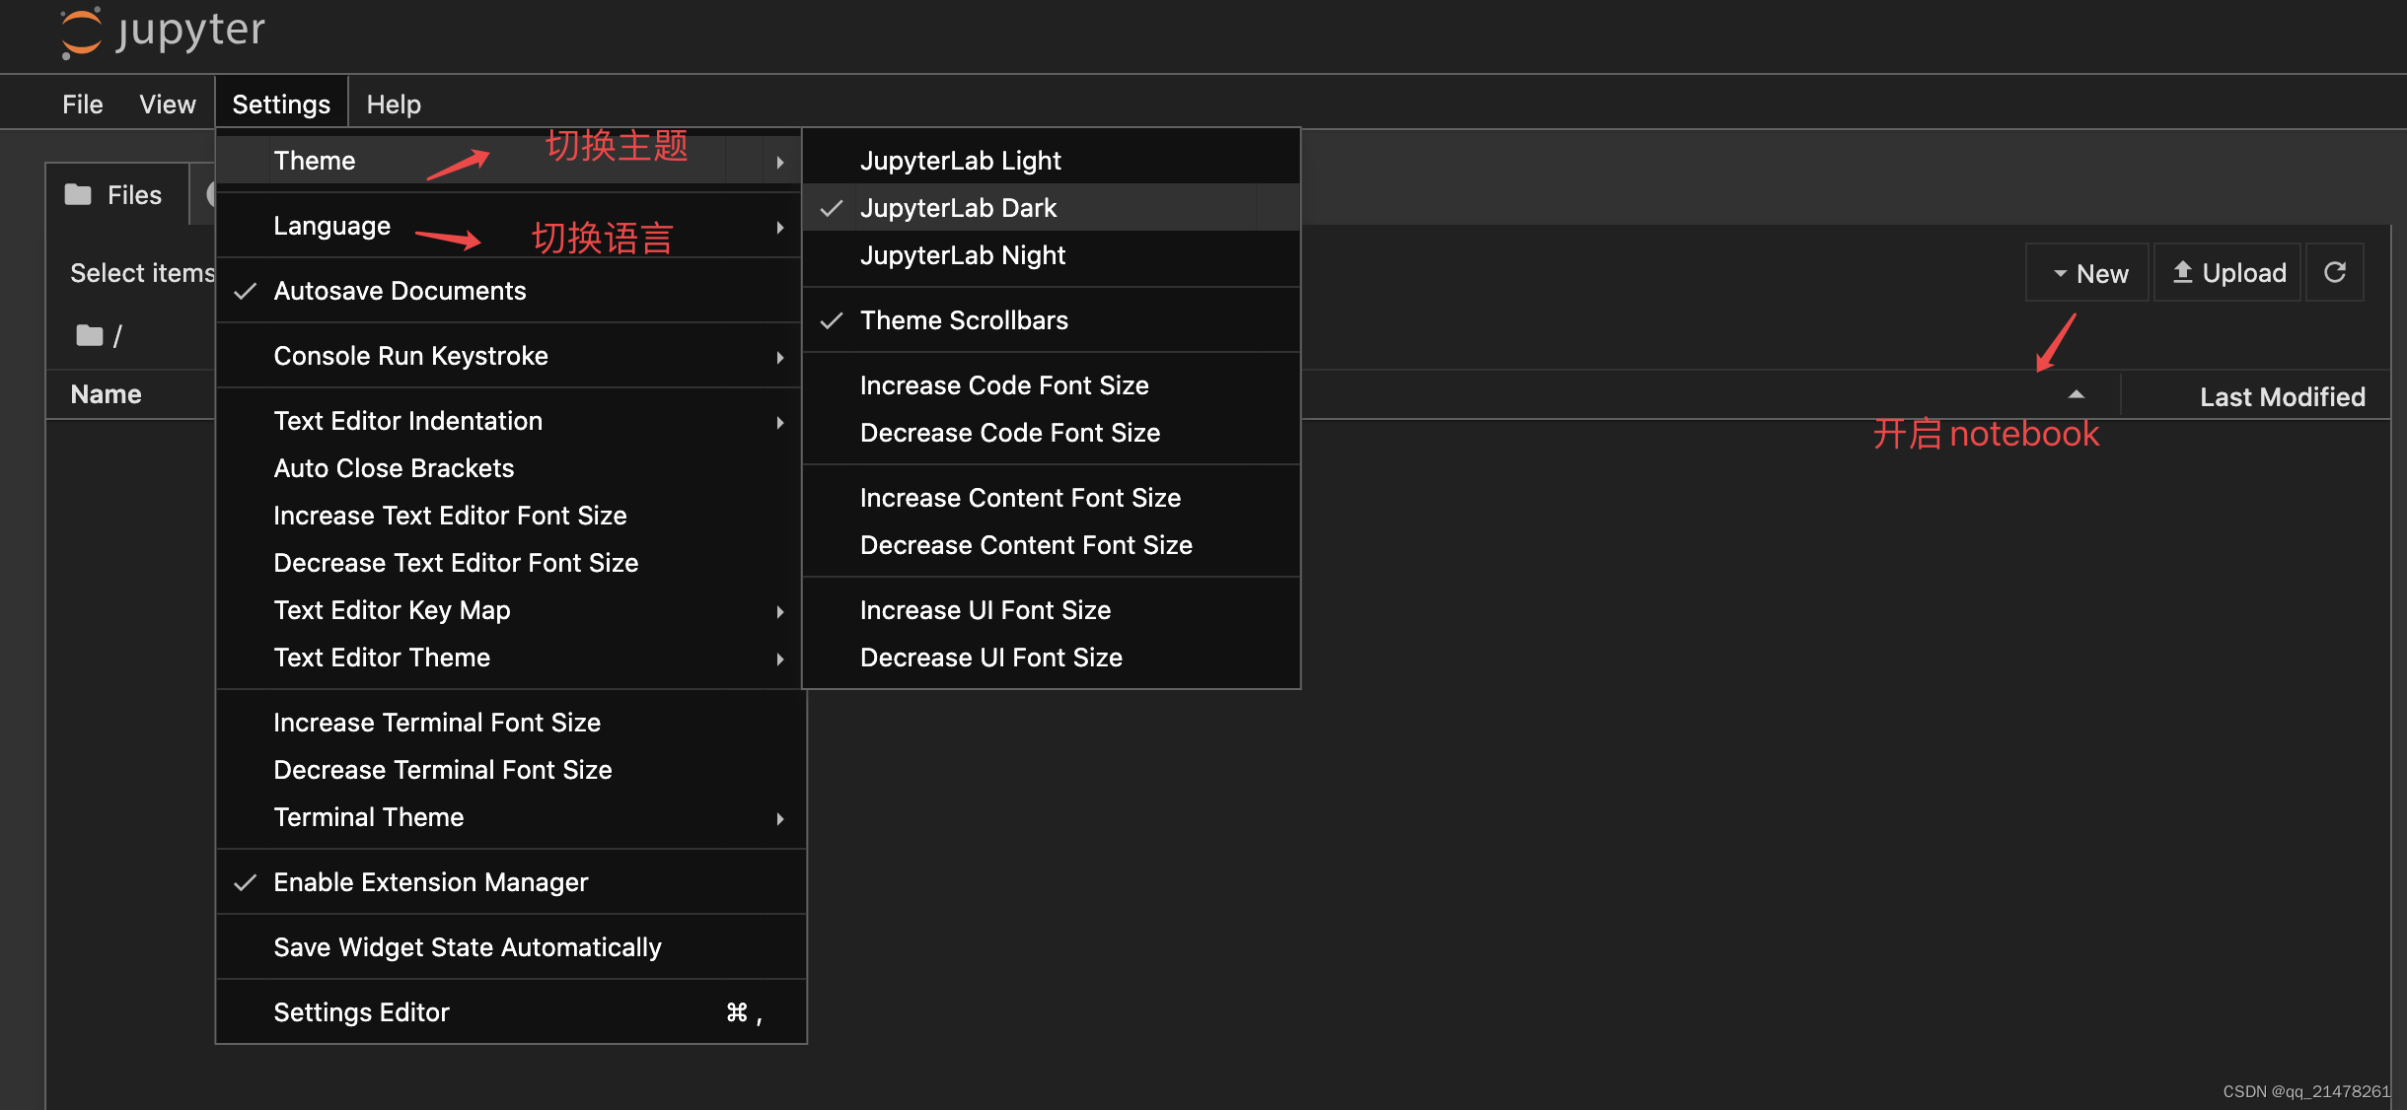
Task: Choose Increase Code Font Size
Action: coord(1003,385)
